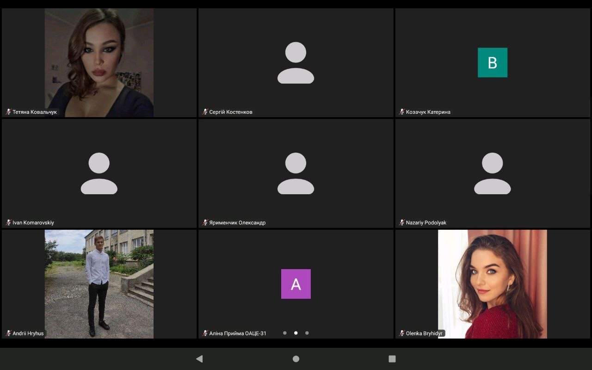This screenshot has width=592, height=370.
Task: Click the name label Ivan Komarovskiy
Action: 33,222
